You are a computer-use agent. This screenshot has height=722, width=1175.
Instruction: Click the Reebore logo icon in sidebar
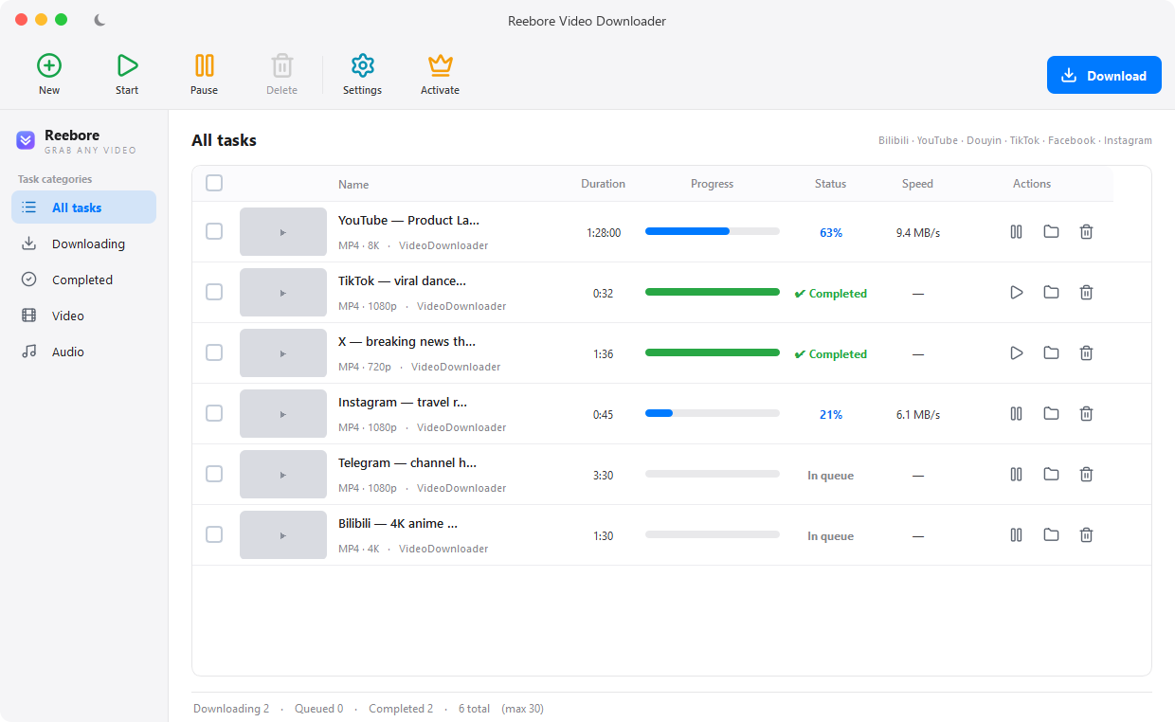(x=26, y=140)
